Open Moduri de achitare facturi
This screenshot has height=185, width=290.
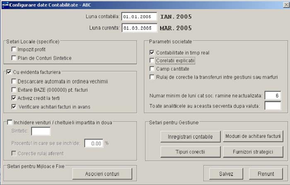tap(253, 136)
